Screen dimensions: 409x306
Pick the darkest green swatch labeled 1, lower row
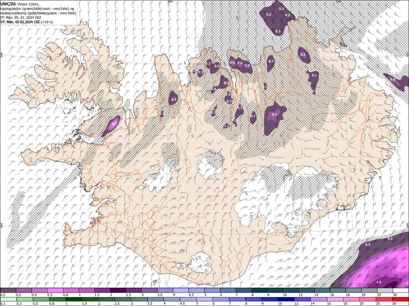[x=73, y=299]
